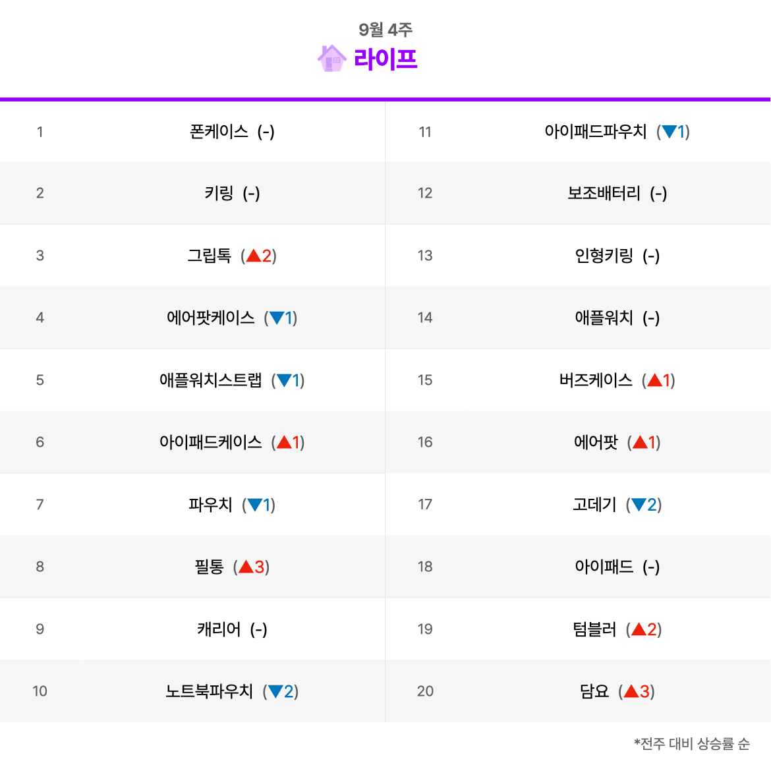Click the blue down arrow next to 에어팟케이스

pos(277,318)
